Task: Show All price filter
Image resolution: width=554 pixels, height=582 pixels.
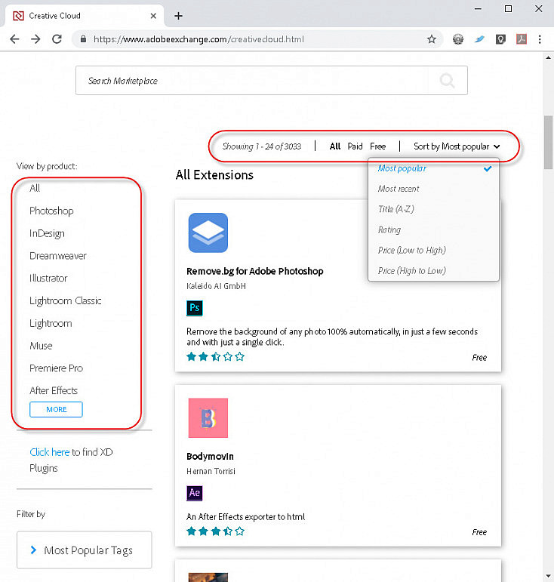Action: coord(335,146)
